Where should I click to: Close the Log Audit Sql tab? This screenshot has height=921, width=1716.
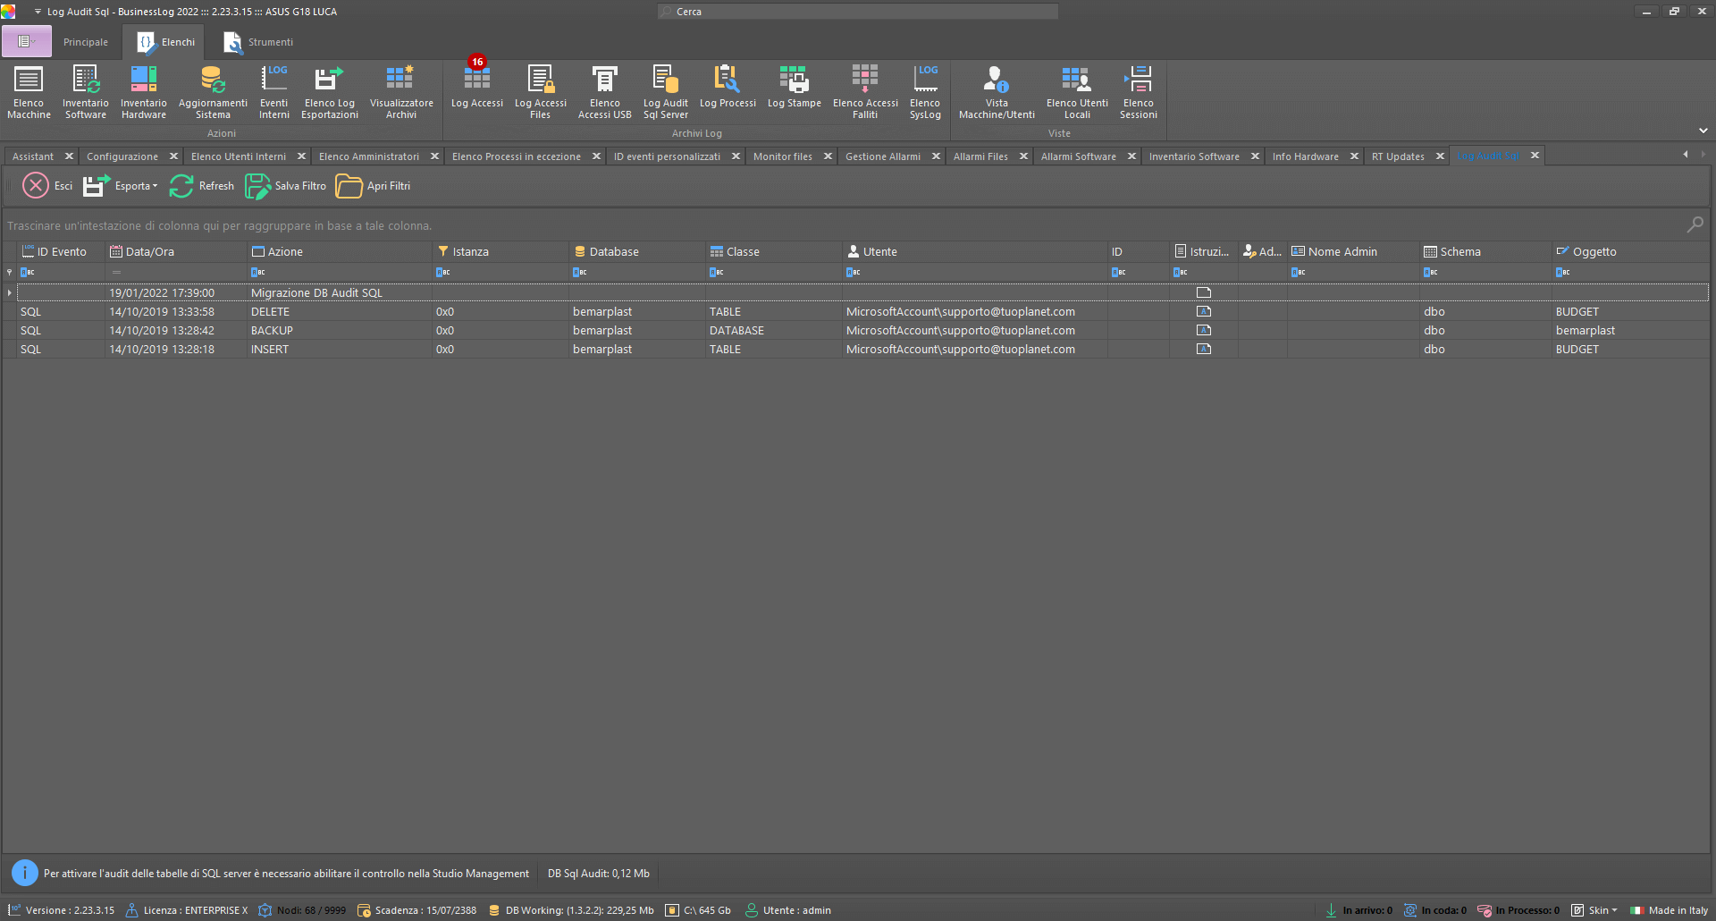[1535, 156]
